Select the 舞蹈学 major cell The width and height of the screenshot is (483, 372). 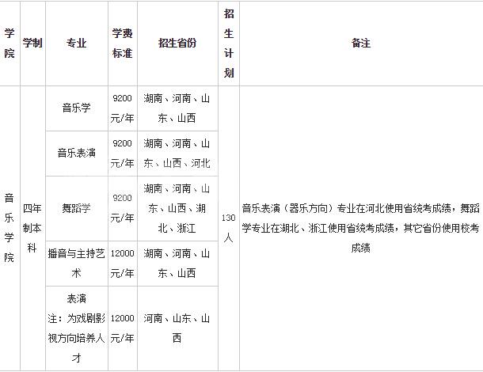(x=77, y=208)
